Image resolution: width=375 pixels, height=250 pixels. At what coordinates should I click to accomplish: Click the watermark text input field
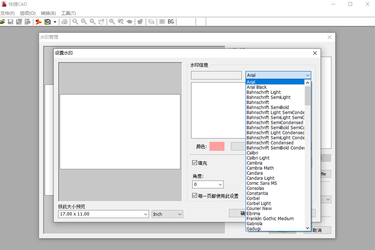coord(216,75)
